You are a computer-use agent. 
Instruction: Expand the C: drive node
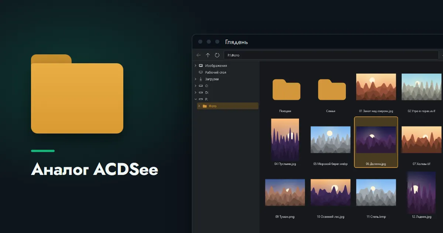click(195, 86)
